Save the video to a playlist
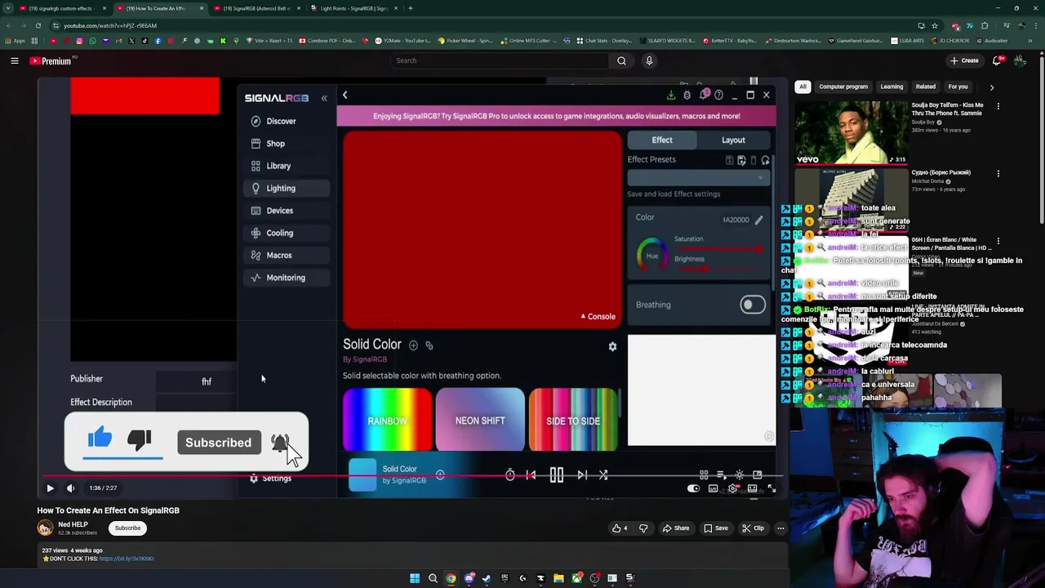1045x588 pixels. coord(716,528)
